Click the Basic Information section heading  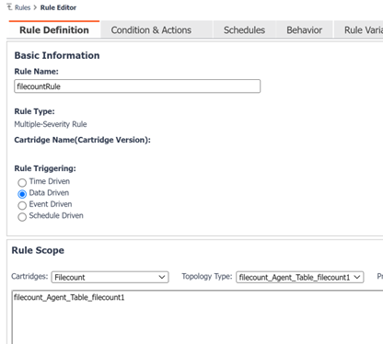click(x=57, y=55)
